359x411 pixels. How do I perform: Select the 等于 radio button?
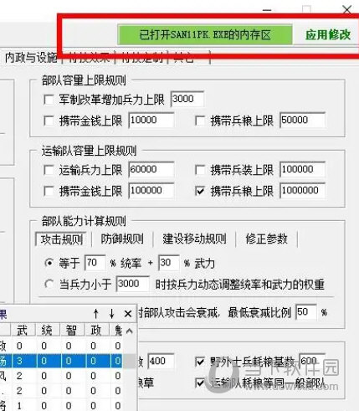[x=49, y=263]
